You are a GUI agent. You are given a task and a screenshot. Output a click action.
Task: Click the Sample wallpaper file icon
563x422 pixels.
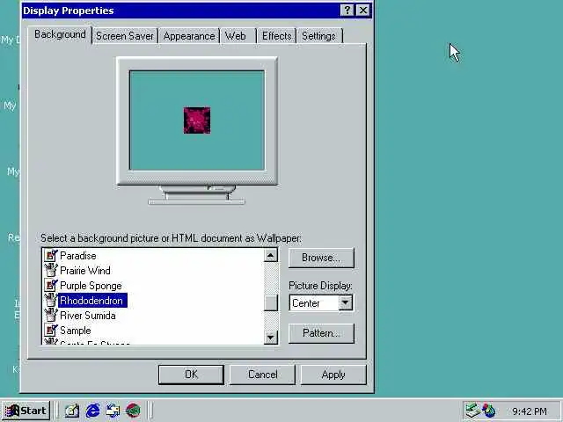pos(51,331)
